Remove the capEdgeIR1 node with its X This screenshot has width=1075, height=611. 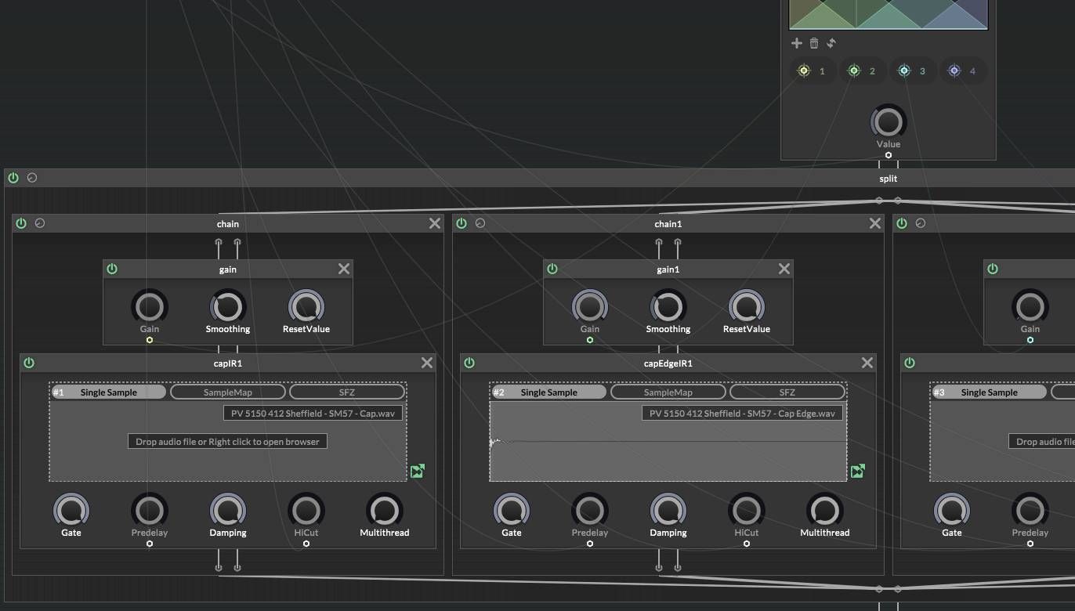(867, 363)
